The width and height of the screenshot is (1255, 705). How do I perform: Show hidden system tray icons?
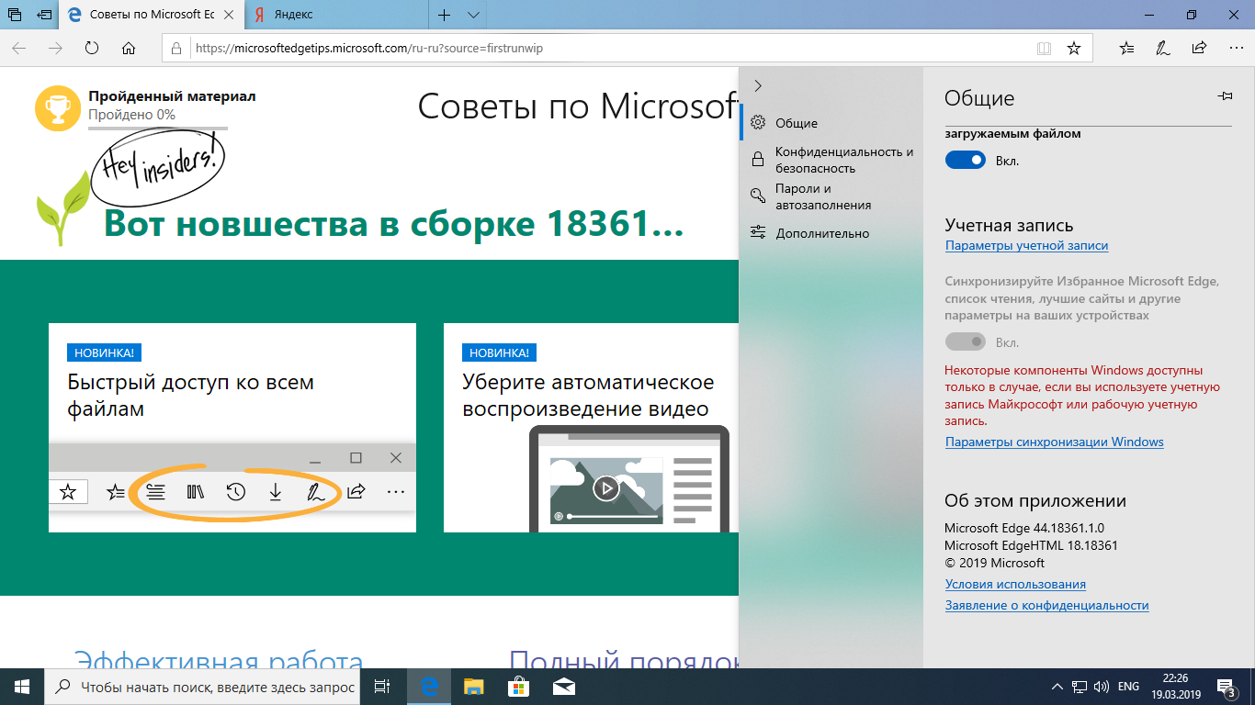click(1057, 687)
